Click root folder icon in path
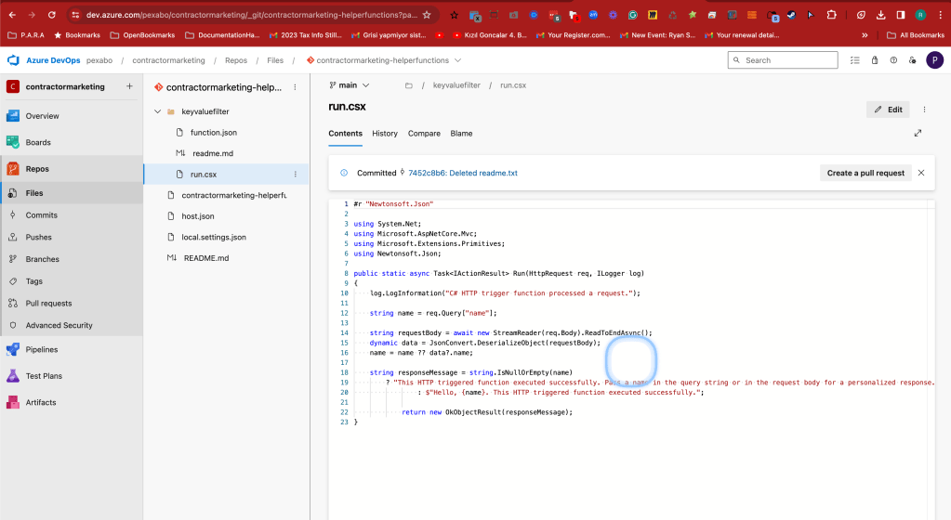The image size is (951, 520). coord(409,85)
